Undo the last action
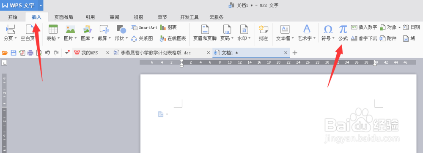 pyautogui.click(x=47, y=53)
